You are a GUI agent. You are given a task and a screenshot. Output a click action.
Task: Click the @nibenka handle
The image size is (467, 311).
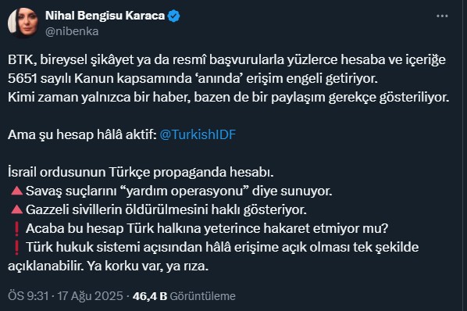[72, 31]
